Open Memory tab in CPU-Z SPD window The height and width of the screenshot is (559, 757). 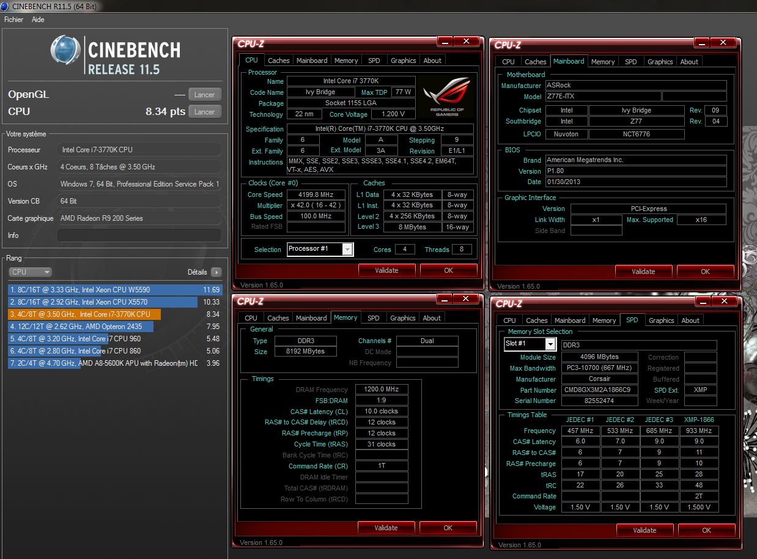[604, 320]
